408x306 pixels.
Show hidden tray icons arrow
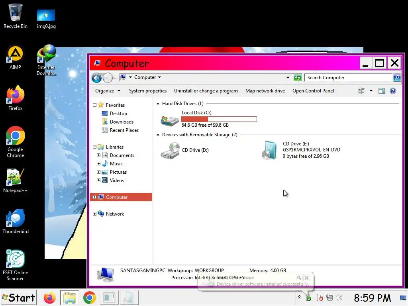pos(300,297)
